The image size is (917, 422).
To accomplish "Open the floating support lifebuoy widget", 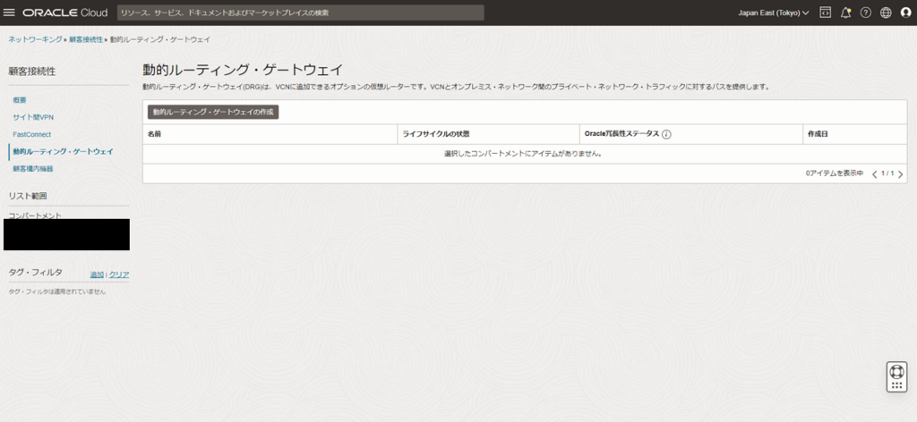I will tap(896, 377).
